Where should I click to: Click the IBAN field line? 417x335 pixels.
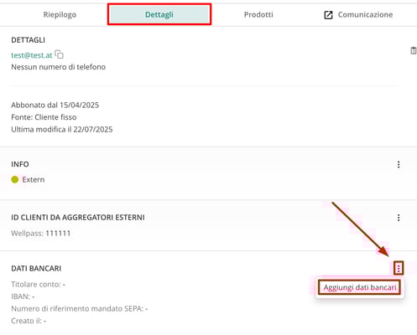tap(23, 296)
